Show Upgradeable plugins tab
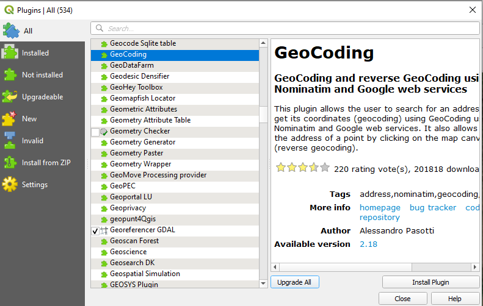483x306 pixels. coord(42,97)
